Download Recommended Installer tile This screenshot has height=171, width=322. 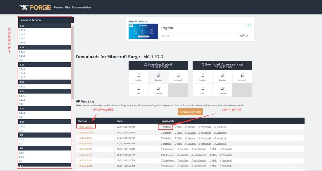click(x=202, y=77)
